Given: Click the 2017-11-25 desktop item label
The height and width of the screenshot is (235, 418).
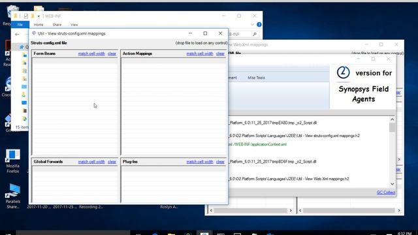Looking at the screenshot, I should pyautogui.click(x=64, y=207).
